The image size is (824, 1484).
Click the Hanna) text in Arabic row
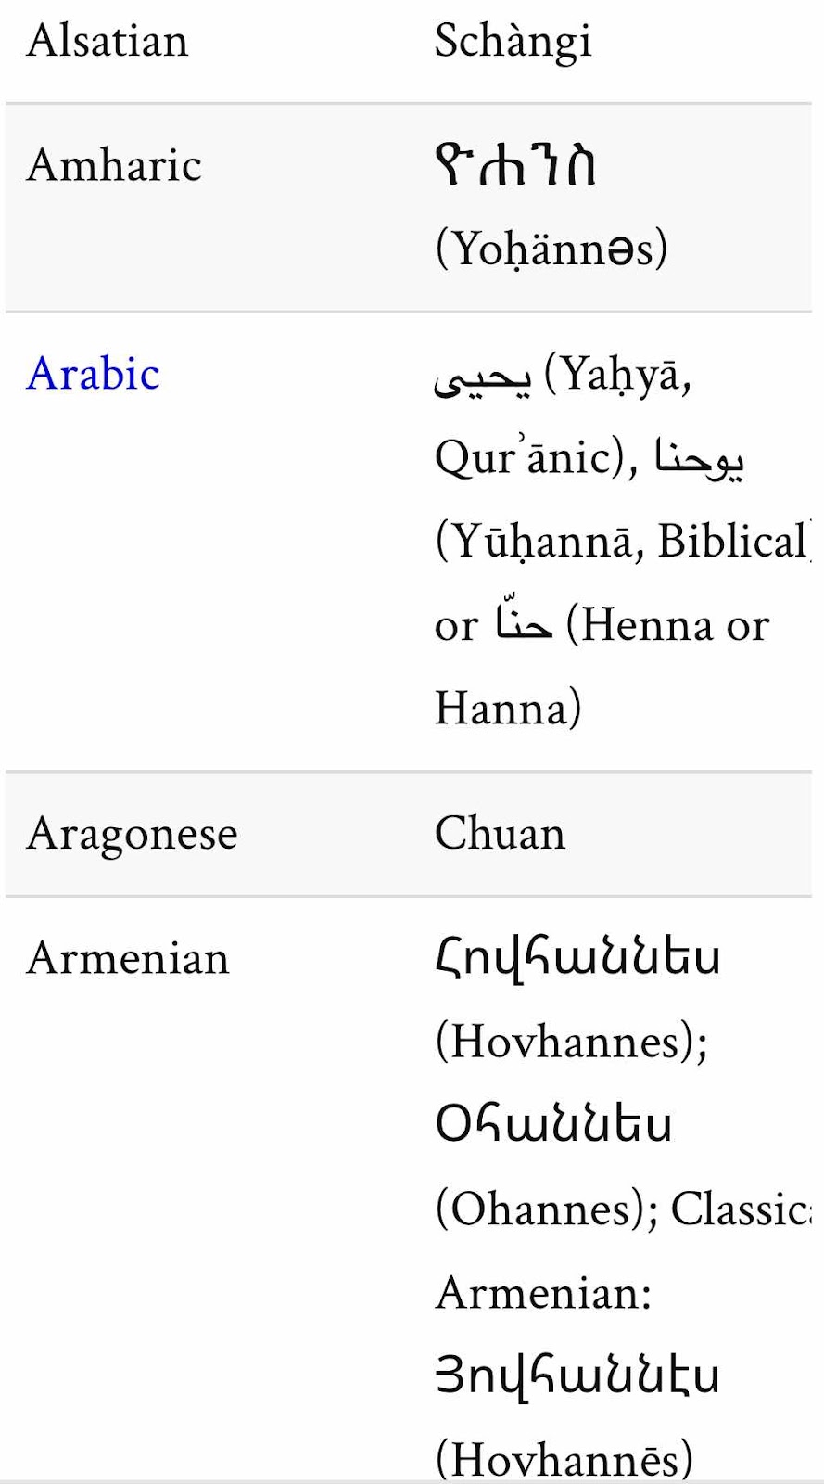(x=508, y=709)
